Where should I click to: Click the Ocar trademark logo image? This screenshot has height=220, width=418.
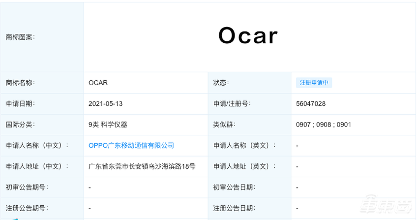(x=248, y=36)
